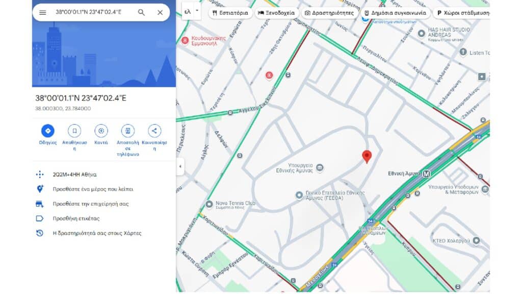Click the coordinates search input field

tap(89, 12)
